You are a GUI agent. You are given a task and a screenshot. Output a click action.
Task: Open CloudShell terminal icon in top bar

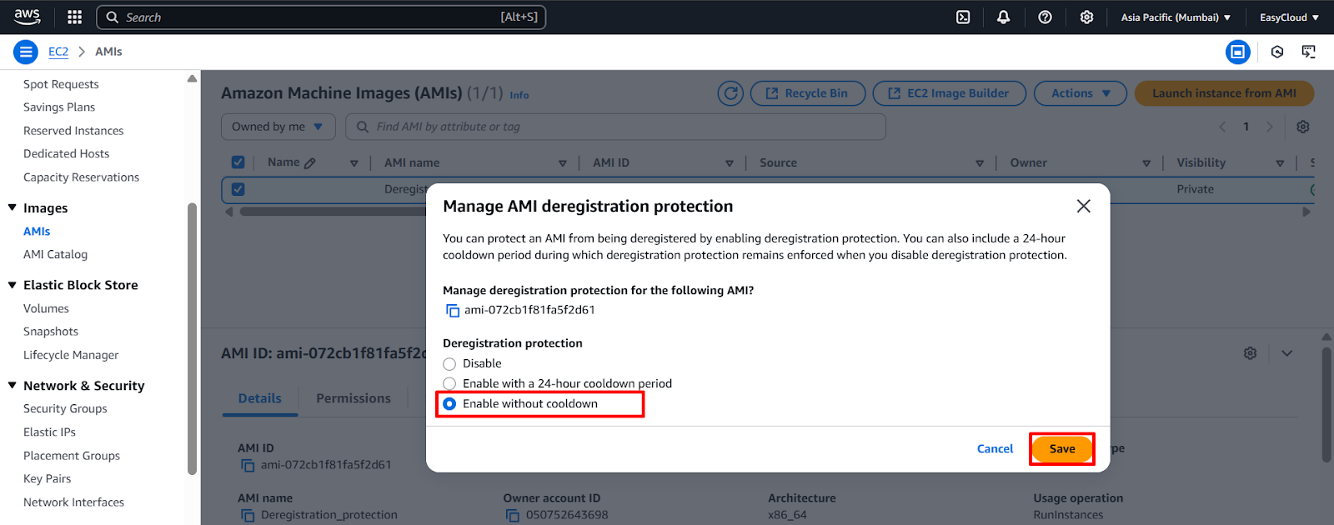coord(963,17)
